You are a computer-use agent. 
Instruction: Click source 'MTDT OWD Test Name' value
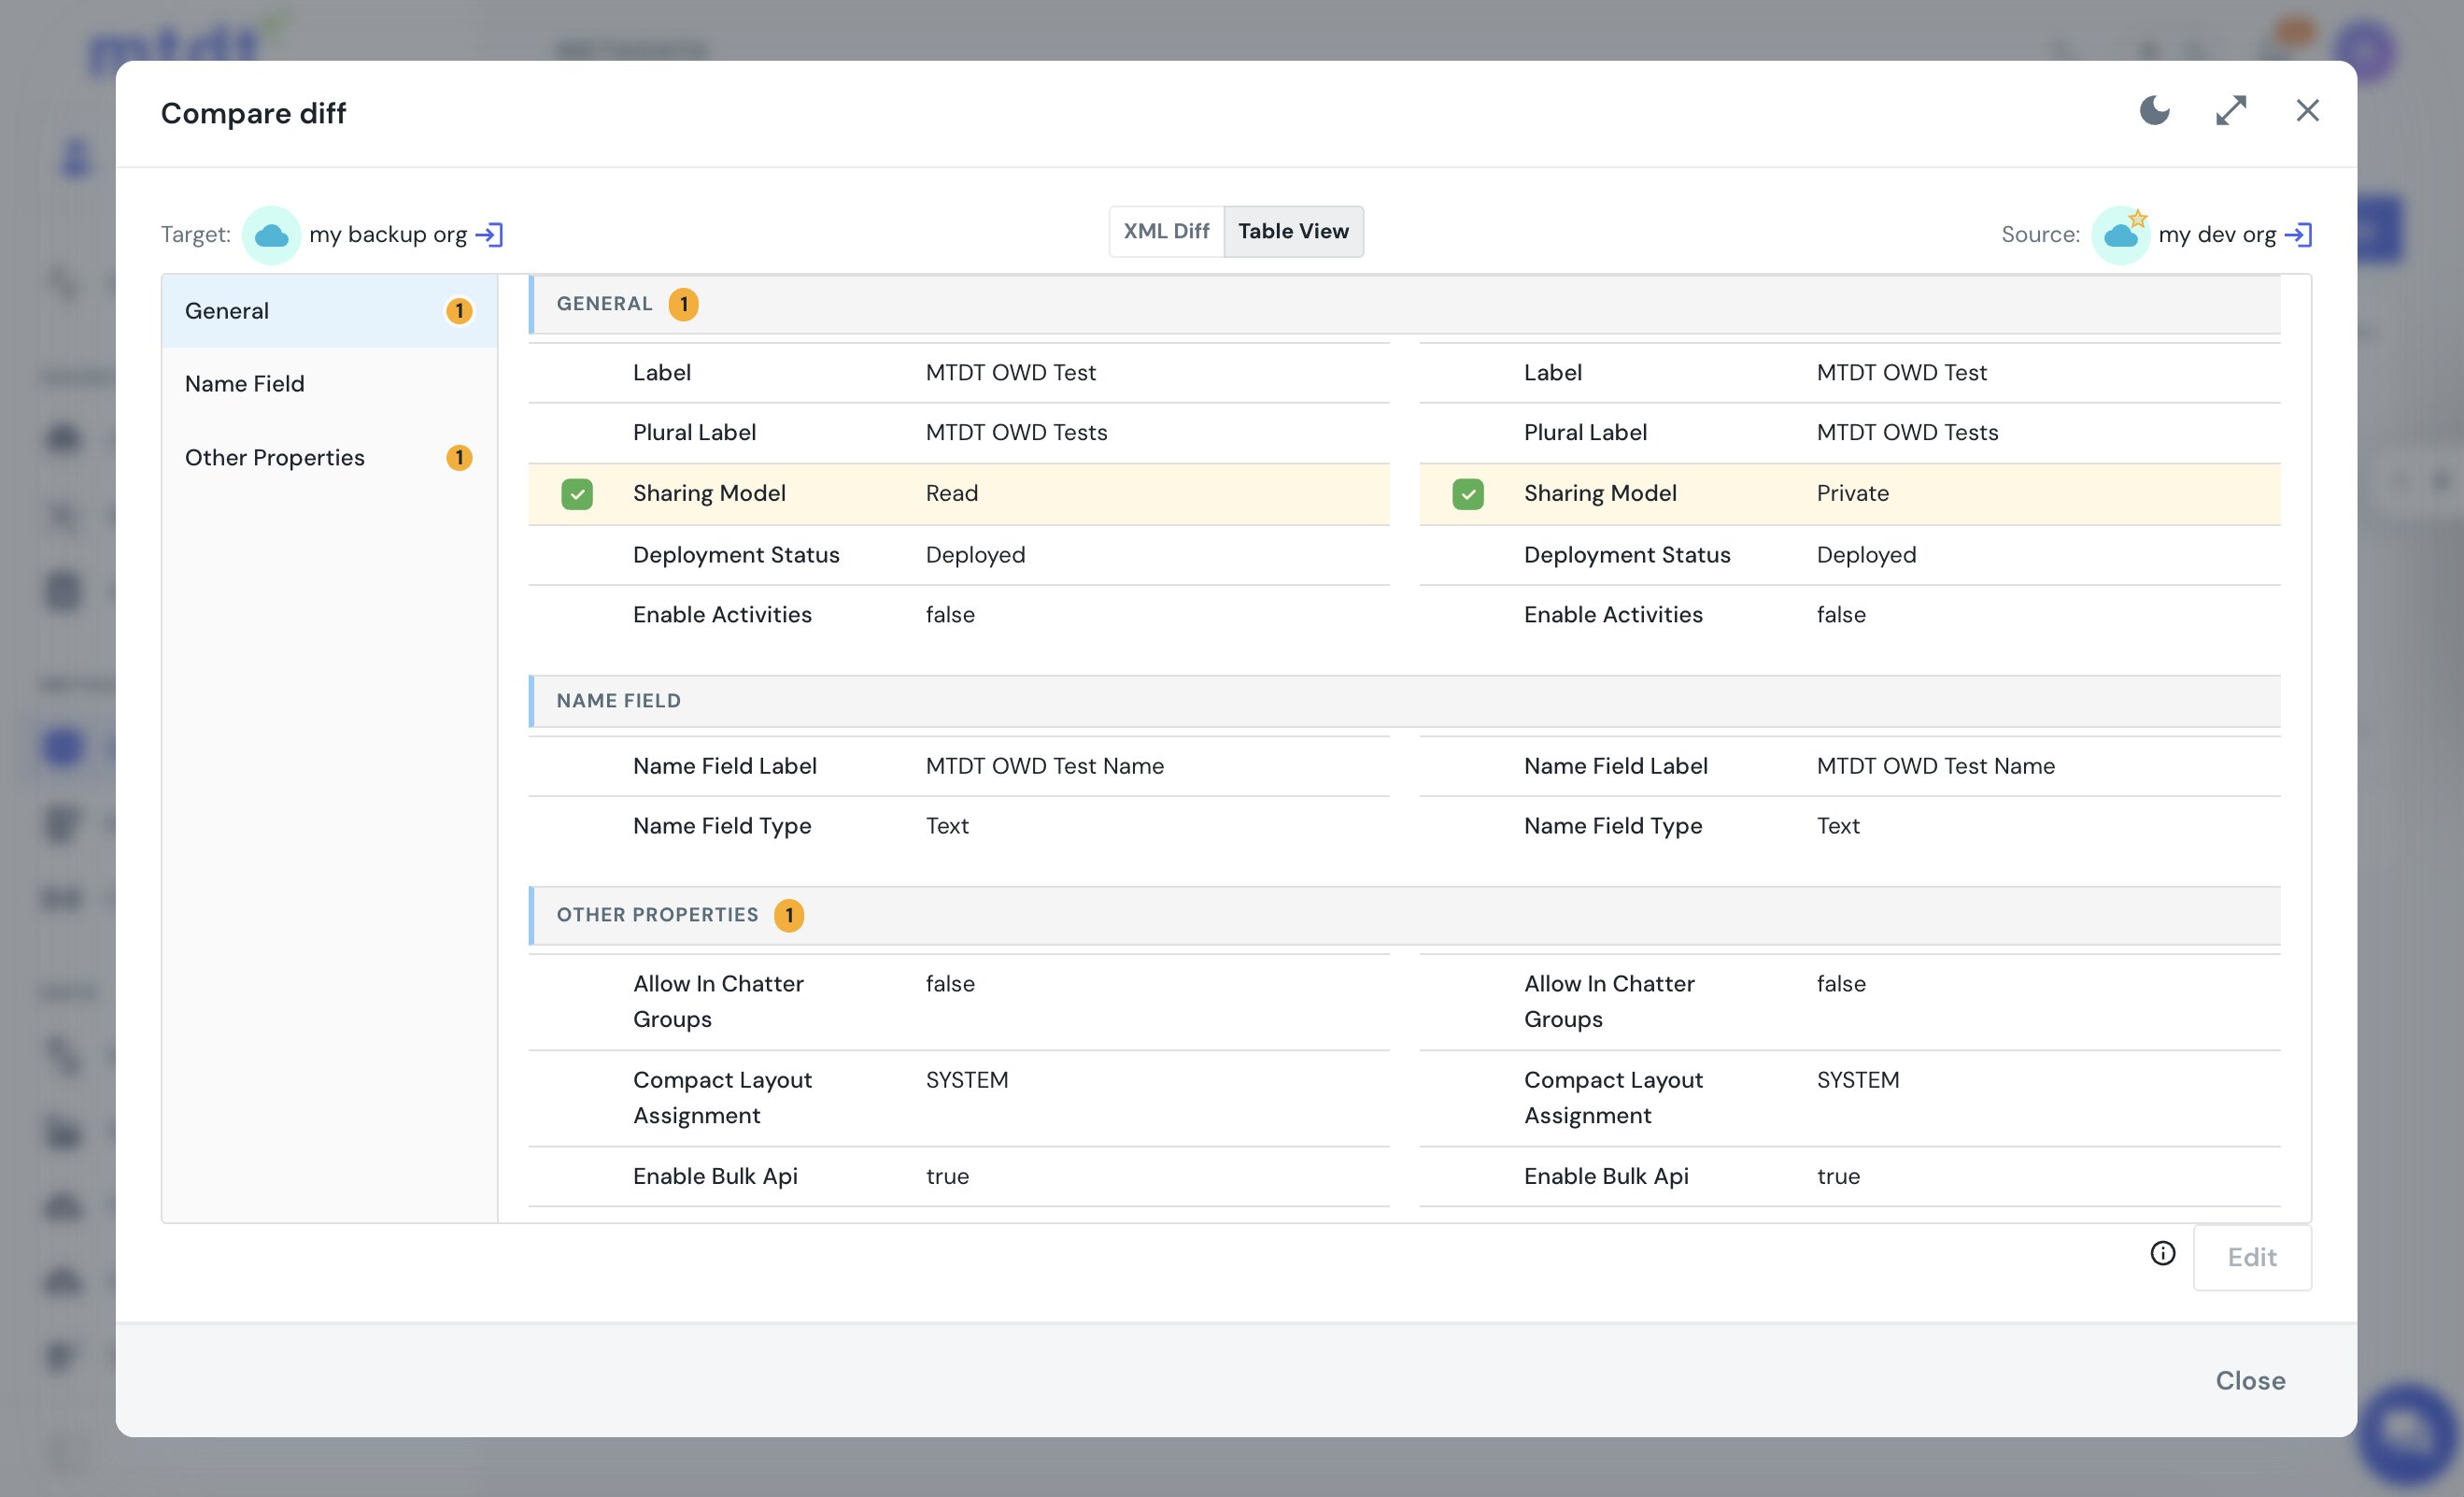(1936, 765)
